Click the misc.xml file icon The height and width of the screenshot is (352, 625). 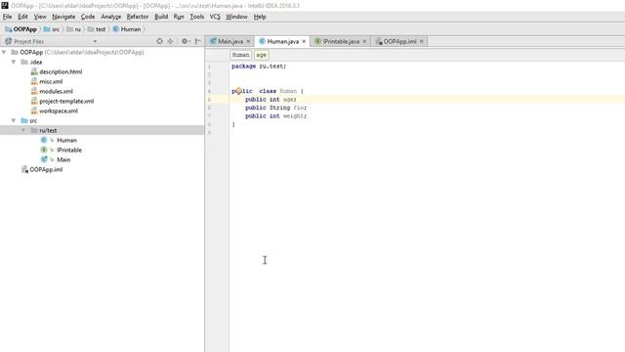(x=34, y=81)
